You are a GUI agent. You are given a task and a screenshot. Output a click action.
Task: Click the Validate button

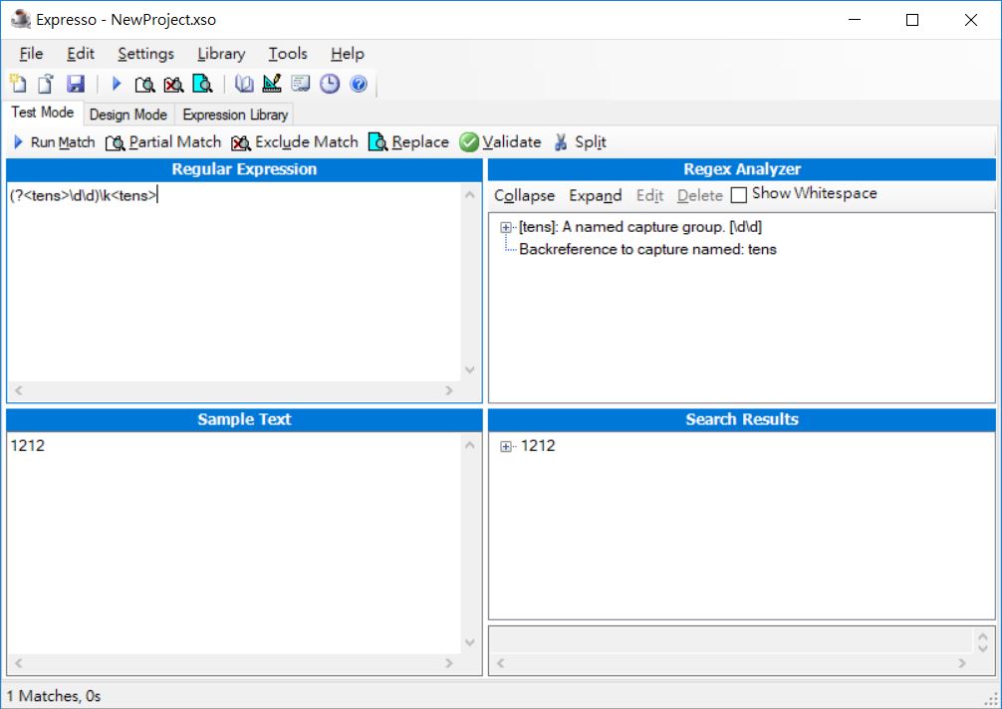500,142
